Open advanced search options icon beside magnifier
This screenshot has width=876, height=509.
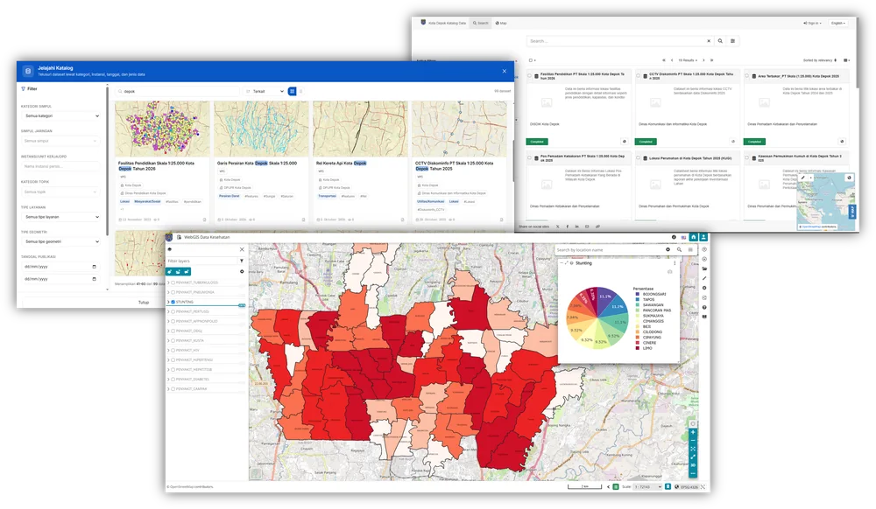[732, 41]
